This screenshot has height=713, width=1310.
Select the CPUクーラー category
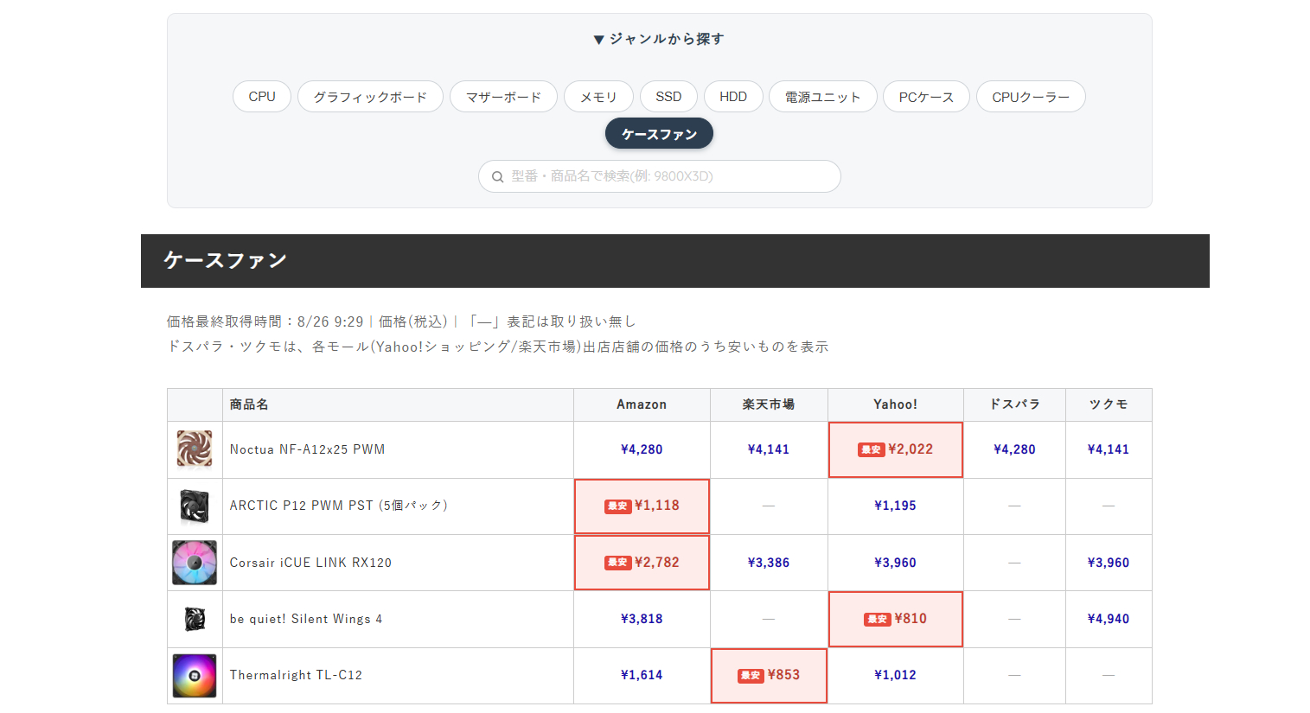tap(1031, 97)
